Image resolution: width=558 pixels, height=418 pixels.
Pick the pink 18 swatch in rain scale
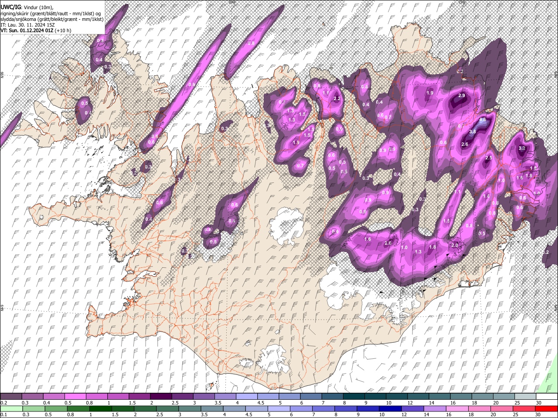pyautogui.click(x=479, y=408)
